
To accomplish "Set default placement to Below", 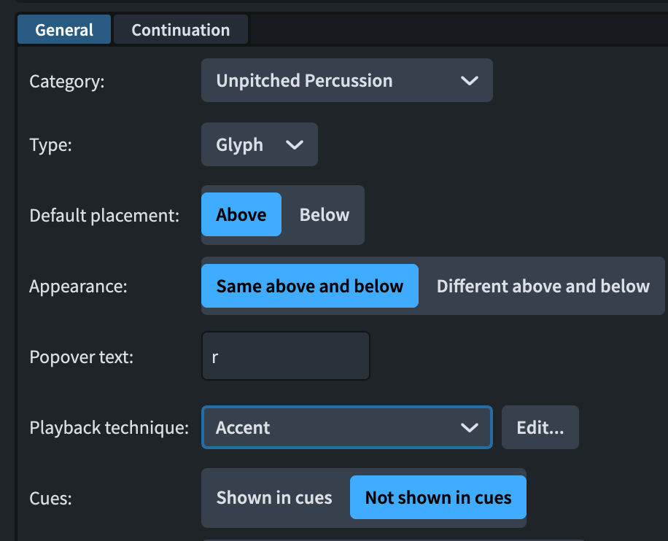I will 325,215.
